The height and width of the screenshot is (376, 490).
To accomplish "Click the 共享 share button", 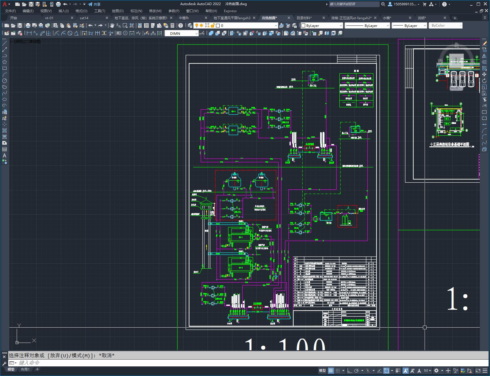I will click(x=94, y=4).
